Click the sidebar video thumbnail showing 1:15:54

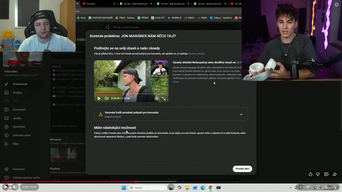(x=23, y=59)
